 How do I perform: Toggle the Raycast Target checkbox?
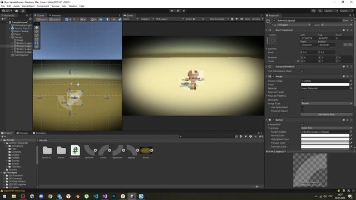pyautogui.click(x=302, y=92)
